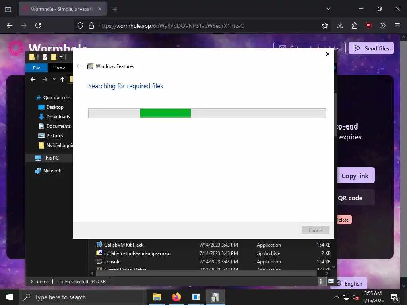Open Explorer recent locations dropdown
This screenshot has width=407, height=305.
[x=54, y=79]
